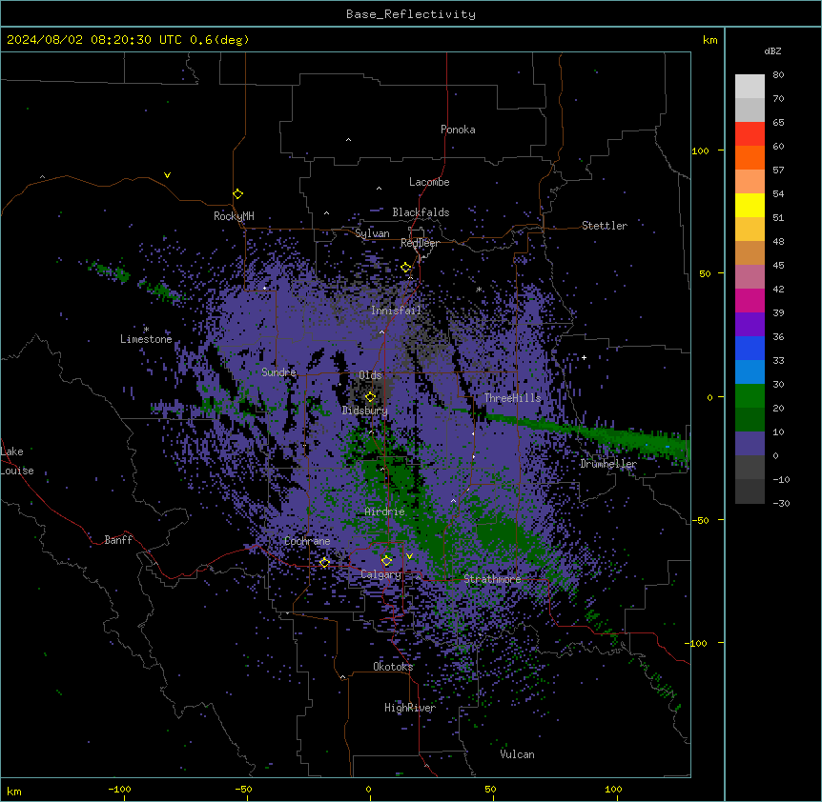Click the Strathmore city label
Image resolution: width=822 pixels, height=802 pixels.
click(x=492, y=579)
